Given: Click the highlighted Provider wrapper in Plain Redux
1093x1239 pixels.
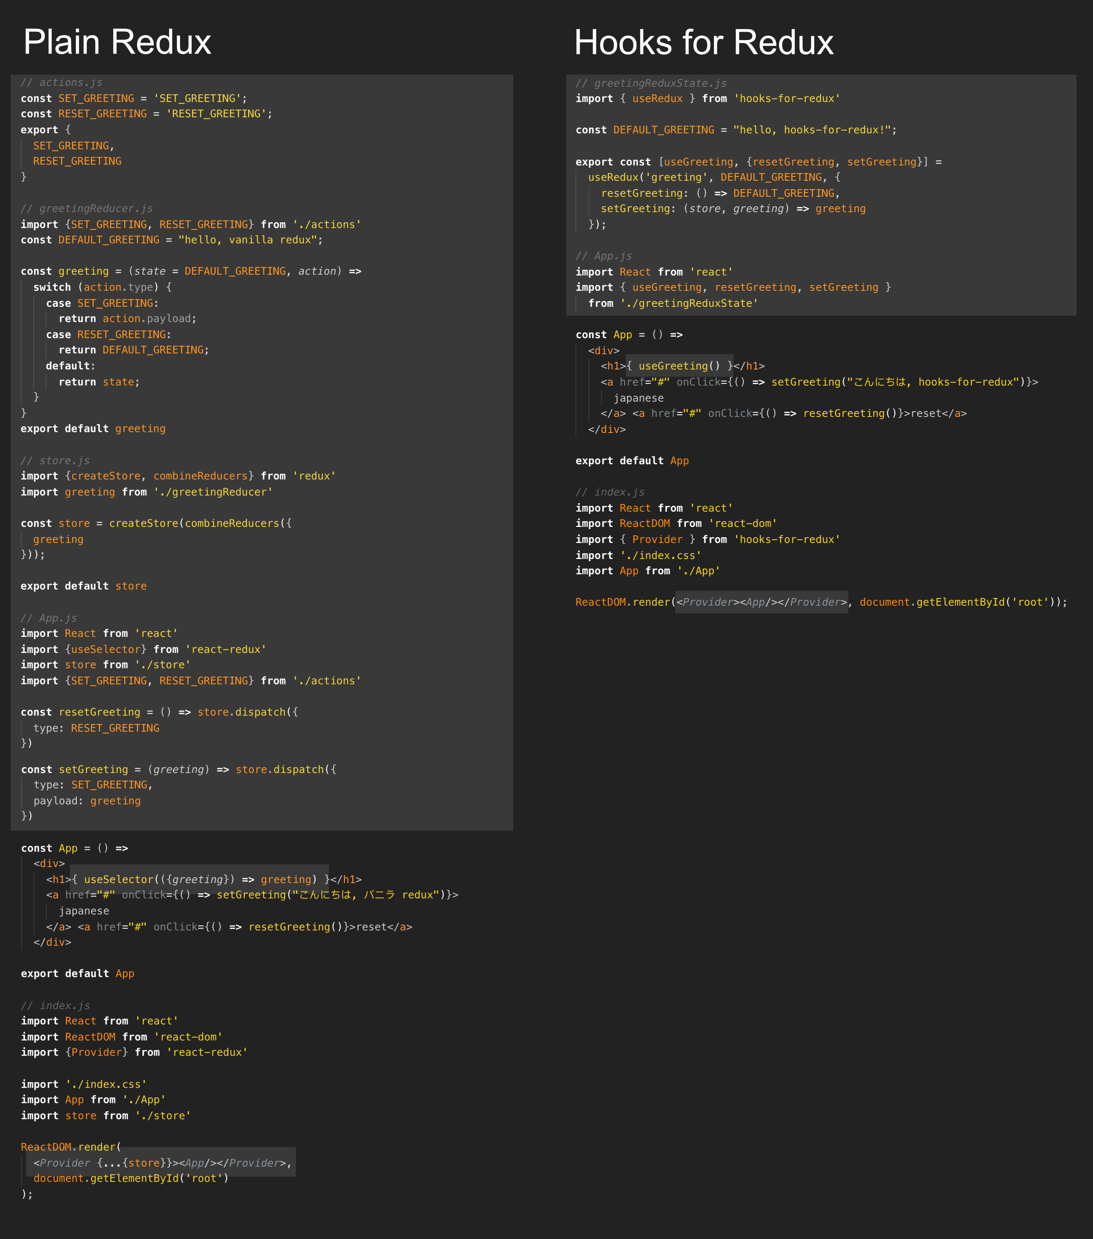Looking at the screenshot, I should coord(162,1162).
